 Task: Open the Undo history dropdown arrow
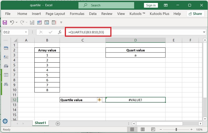(17, 22)
